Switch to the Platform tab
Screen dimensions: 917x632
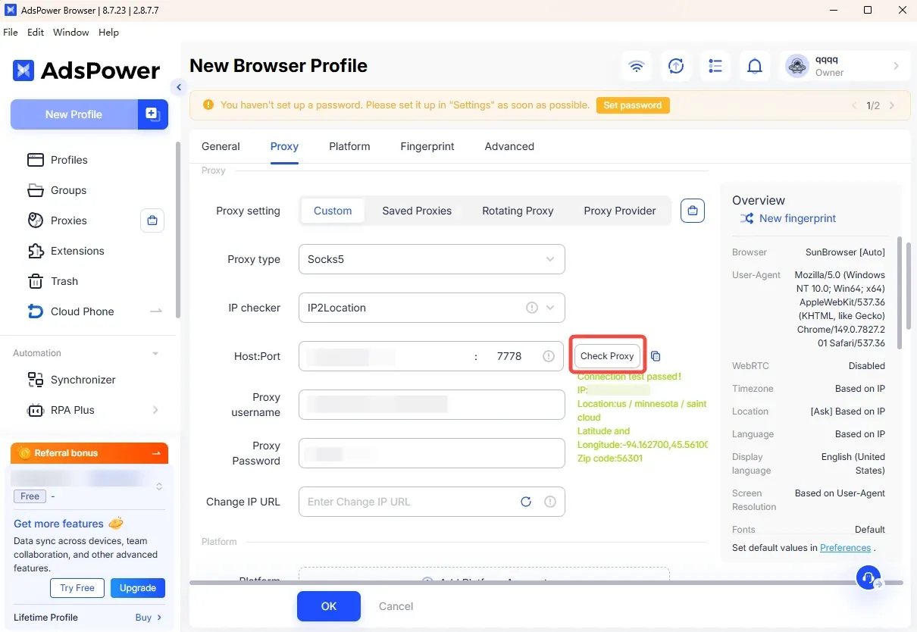(x=349, y=146)
